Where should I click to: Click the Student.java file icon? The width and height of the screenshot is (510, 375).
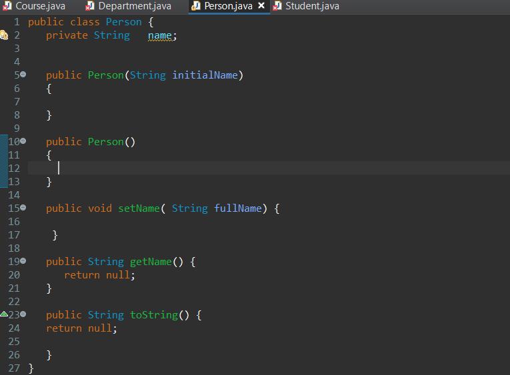277,6
